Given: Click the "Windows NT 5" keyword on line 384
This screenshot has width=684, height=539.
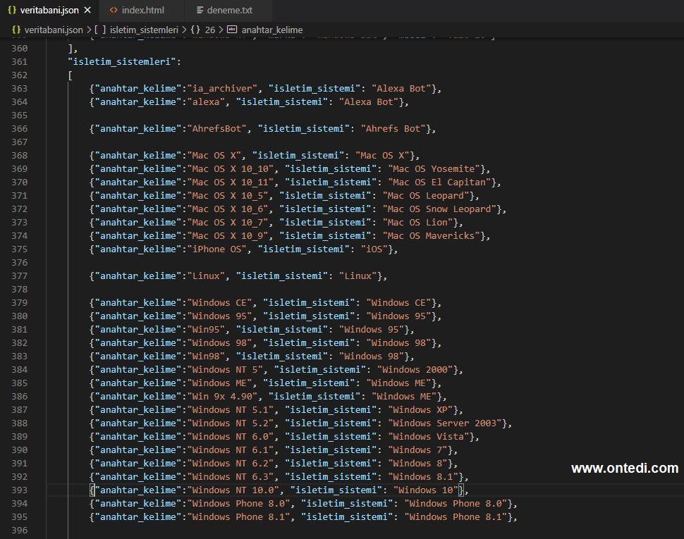Looking at the screenshot, I should coord(226,369).
